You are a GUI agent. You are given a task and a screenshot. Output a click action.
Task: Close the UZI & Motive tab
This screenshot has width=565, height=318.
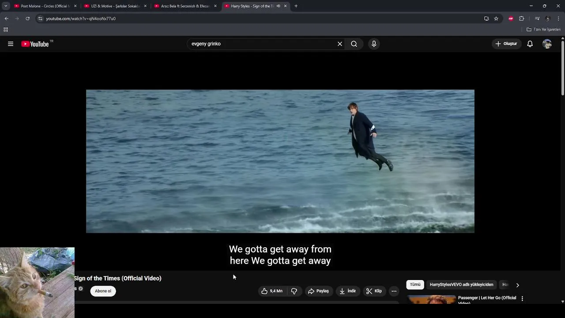coord(145,6)
